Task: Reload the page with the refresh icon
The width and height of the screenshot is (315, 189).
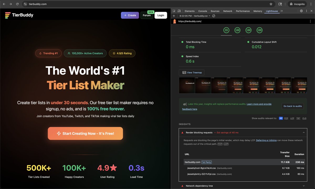Action: tap(17, 4)
